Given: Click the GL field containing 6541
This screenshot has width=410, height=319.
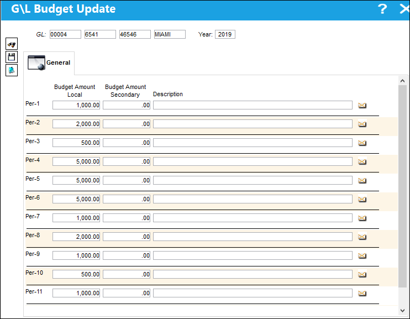Looking at the screenshot, I should [x=100, y=34].
